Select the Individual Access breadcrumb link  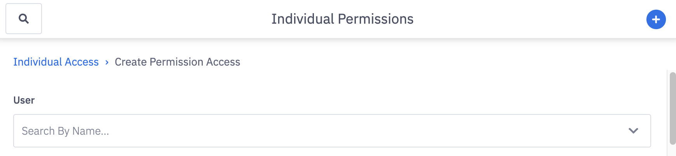point(56,62)
